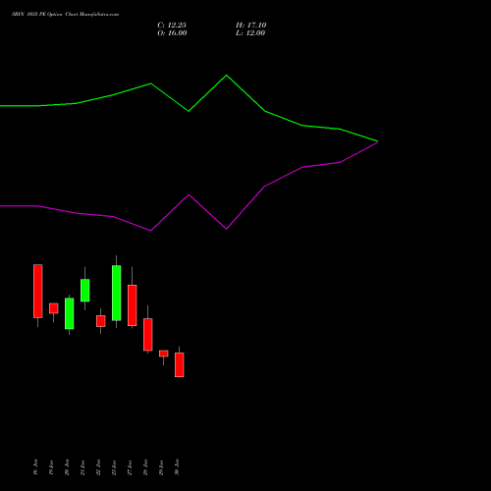Select the 28 Jan date label

(145, 467)
